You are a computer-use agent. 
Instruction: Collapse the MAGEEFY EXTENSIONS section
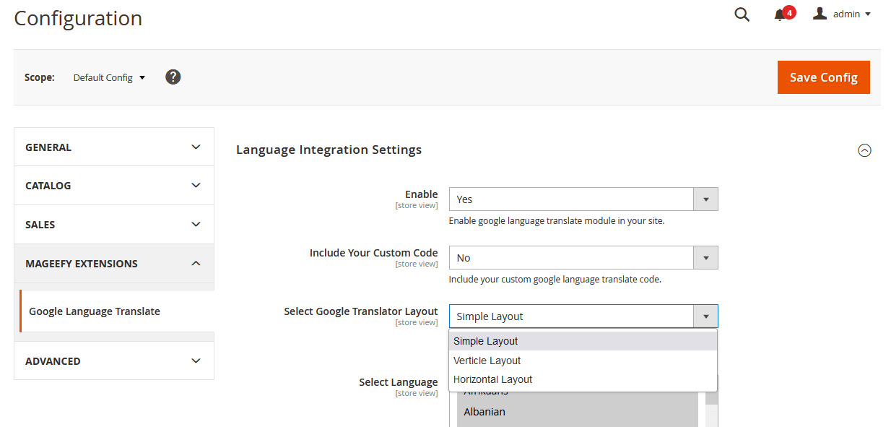pyautogui.click(x=113, y=263)
